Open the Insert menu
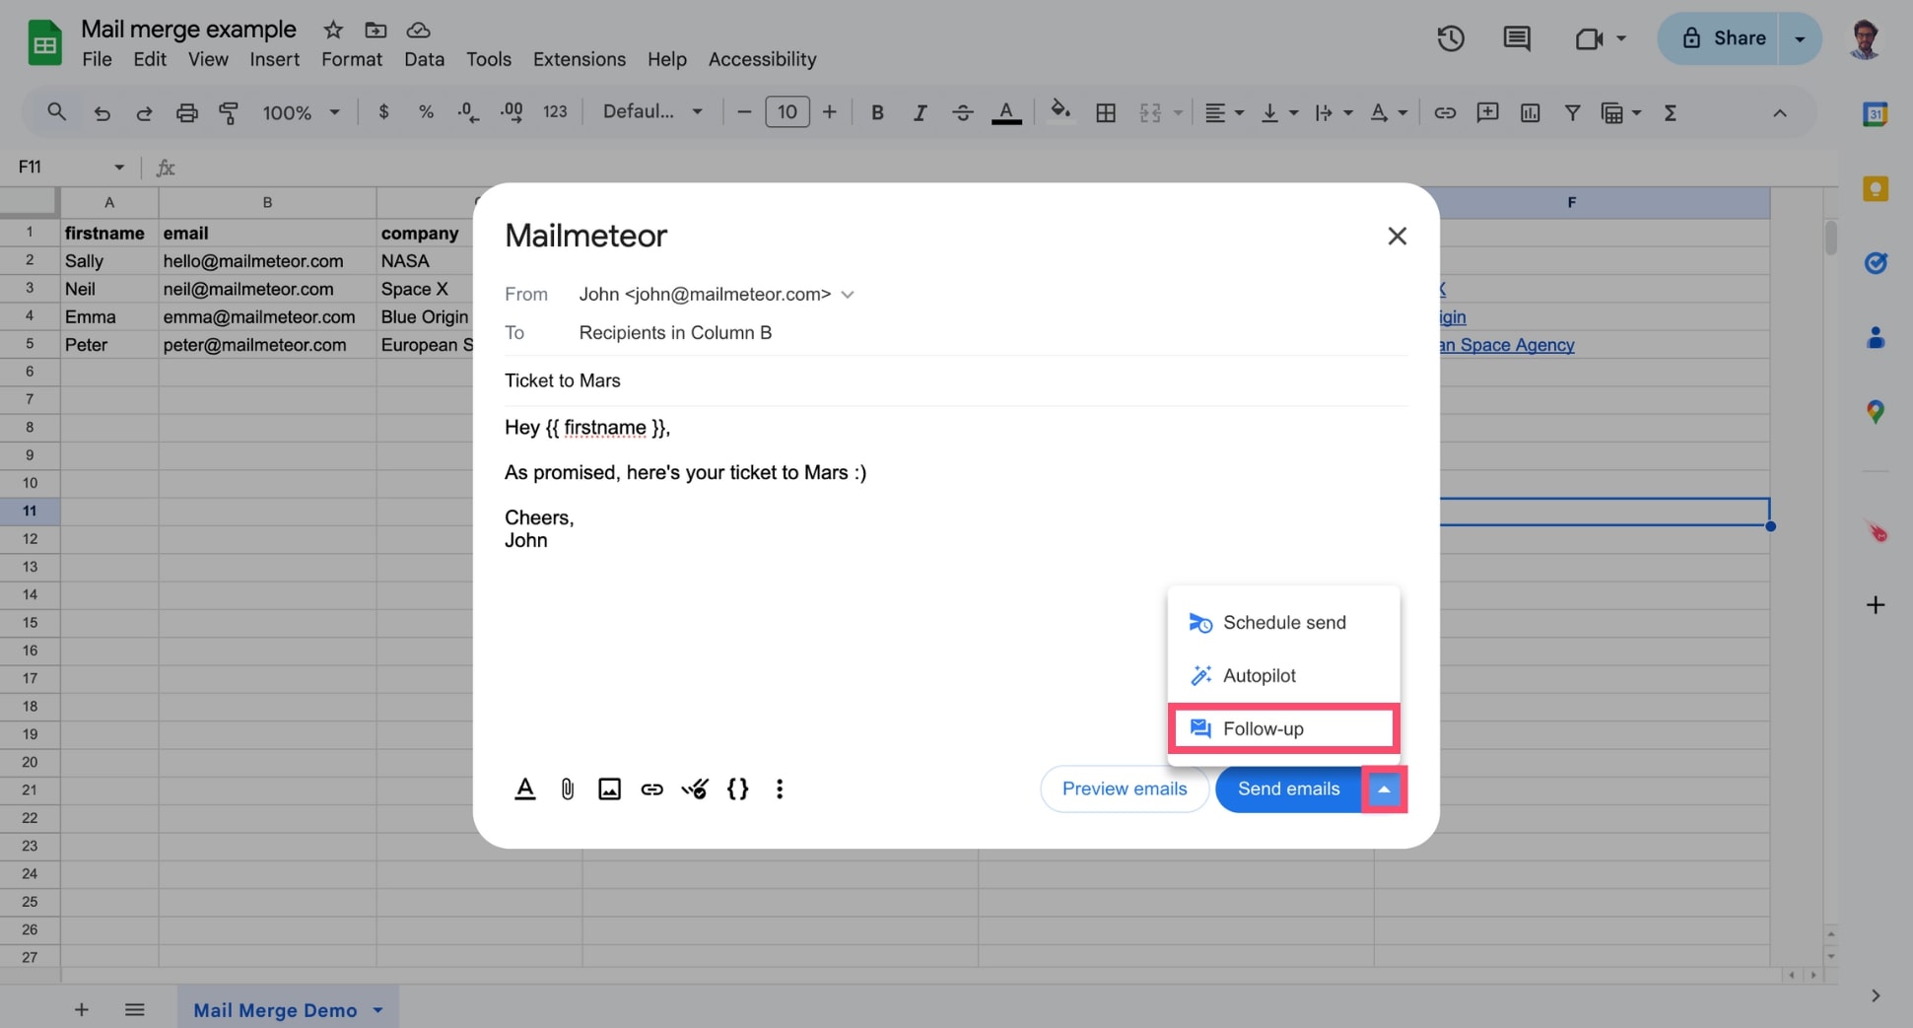The height and width of the screenshot is (1028, 1913). pos(274,59)
